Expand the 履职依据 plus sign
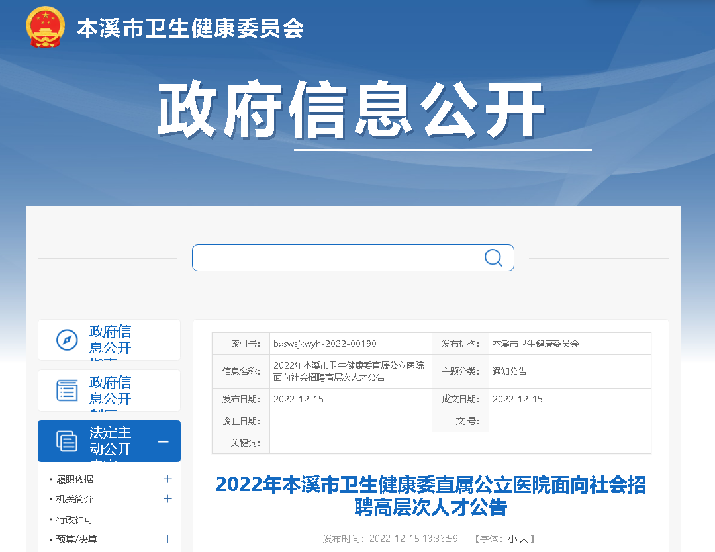This screenshot has height=552, width=715. 167,479
